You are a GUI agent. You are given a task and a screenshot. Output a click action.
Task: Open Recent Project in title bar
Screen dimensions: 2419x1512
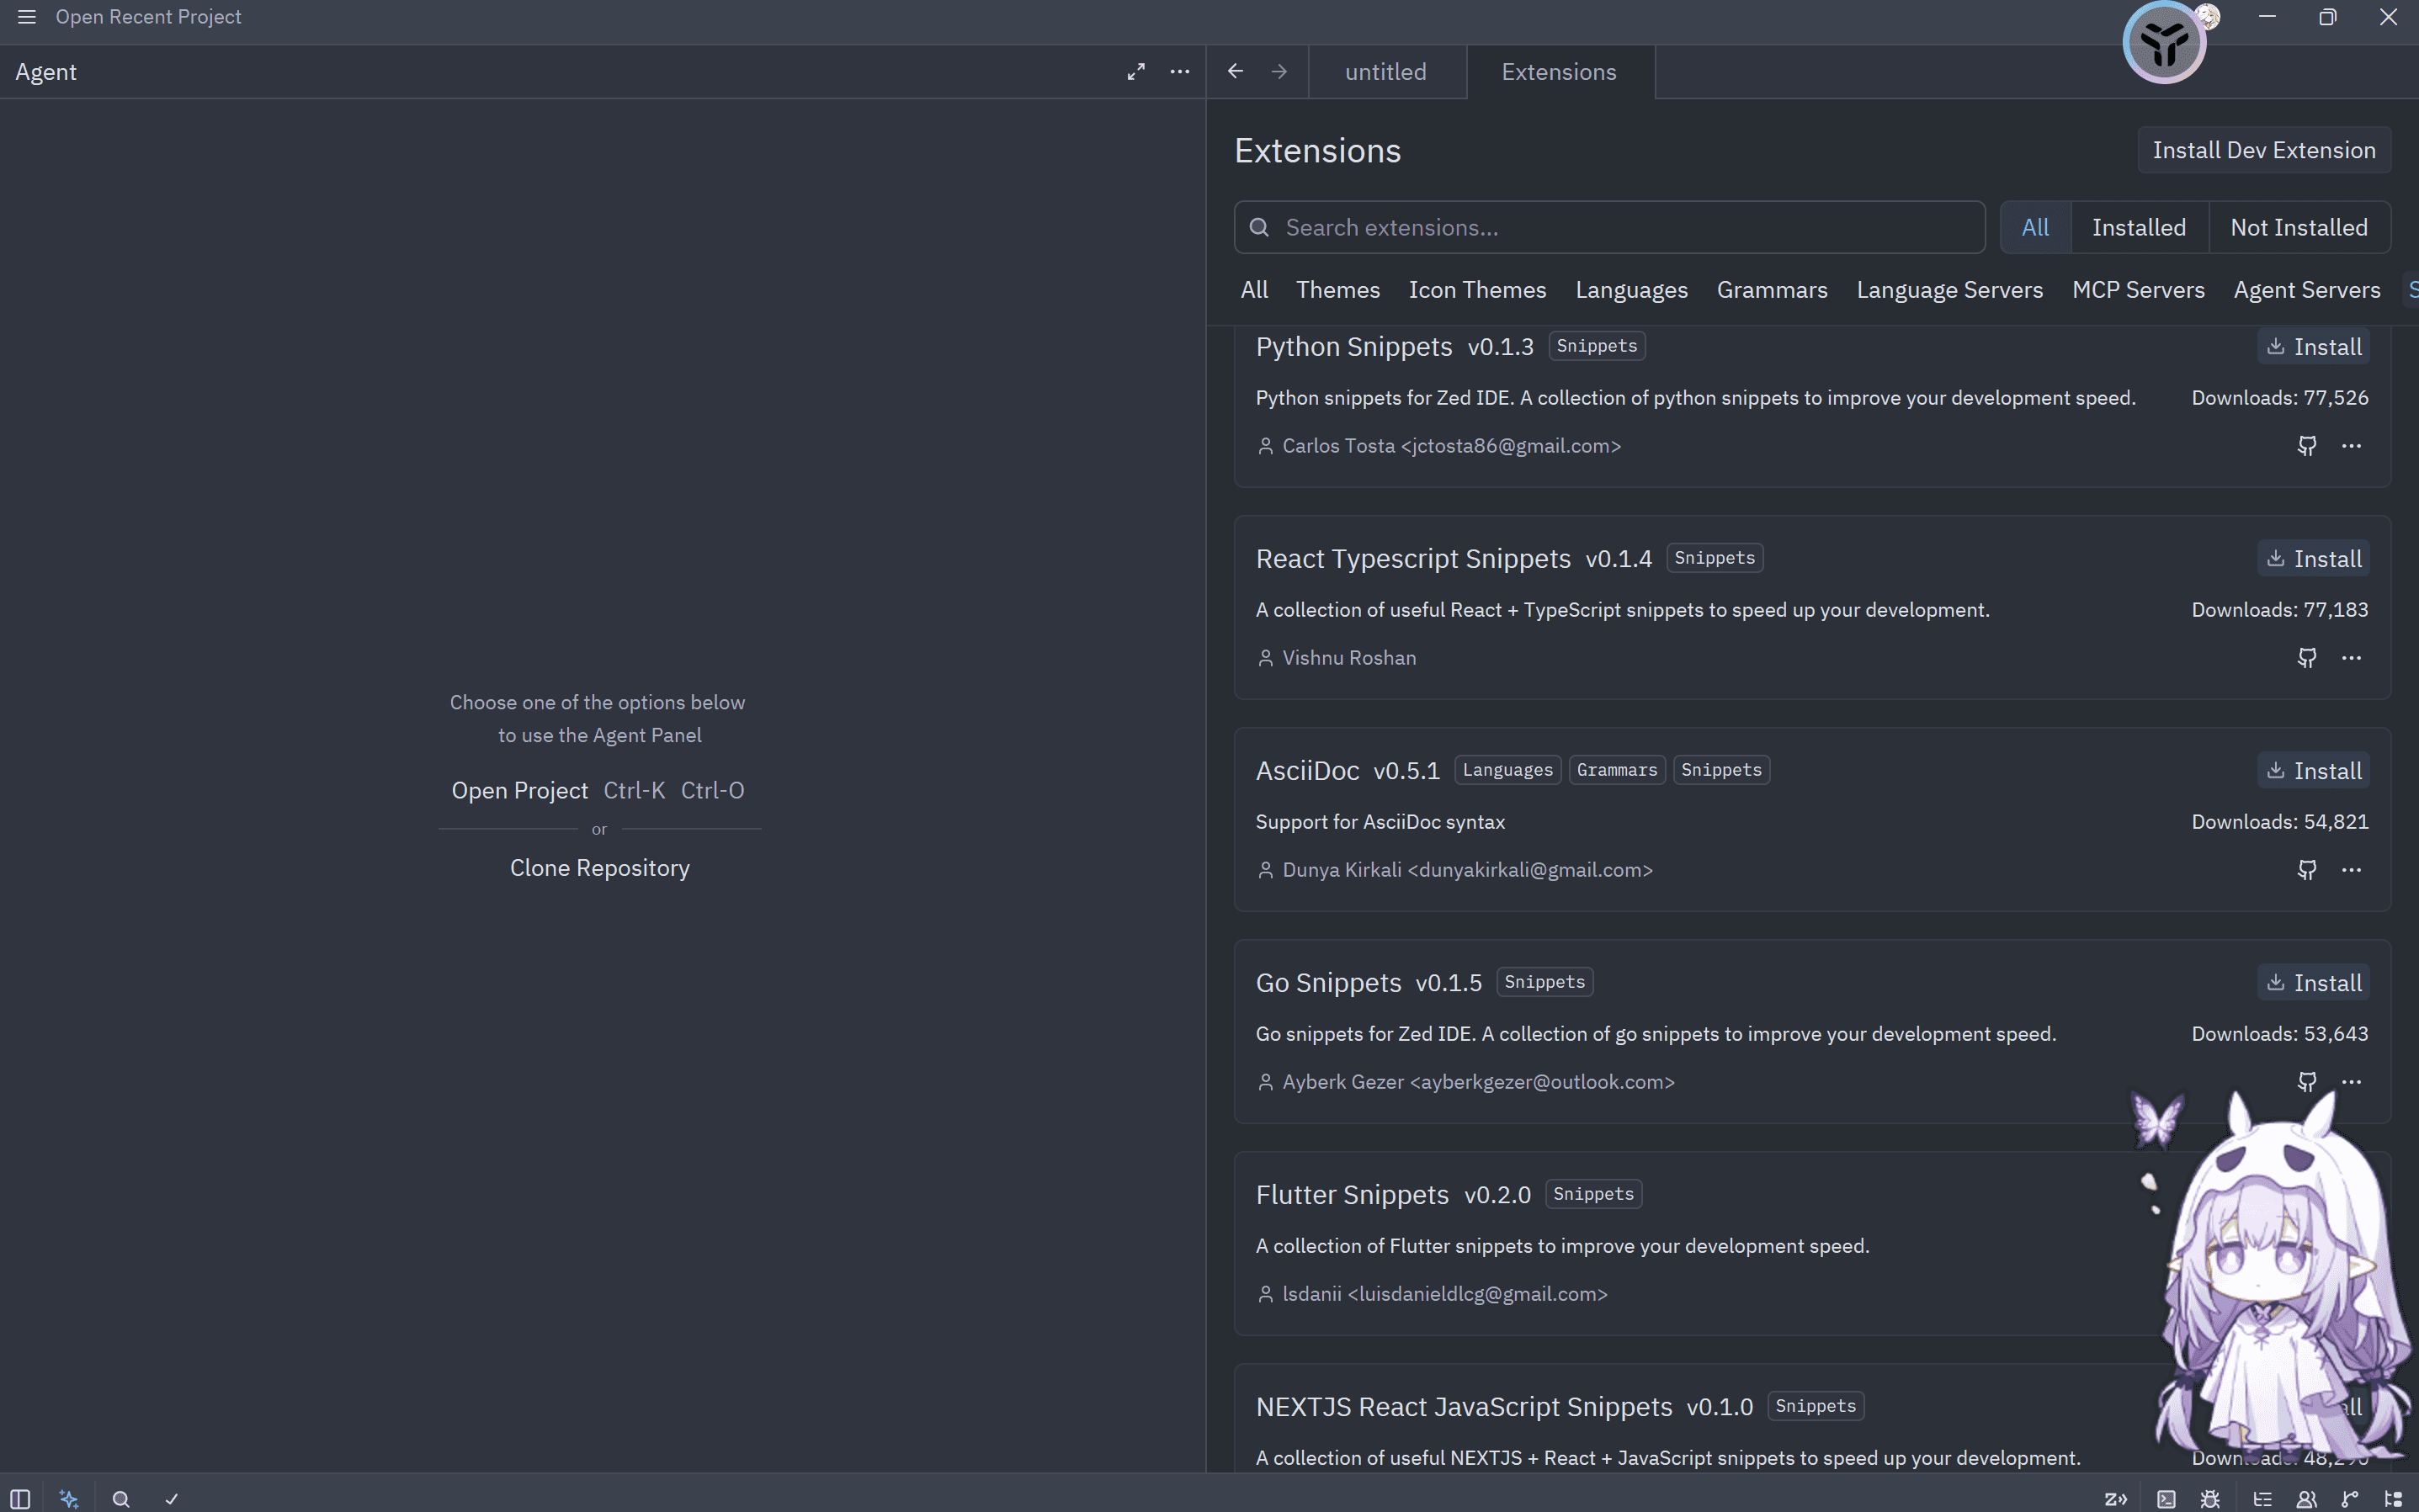pyautogui.click(x=148, y=17)
